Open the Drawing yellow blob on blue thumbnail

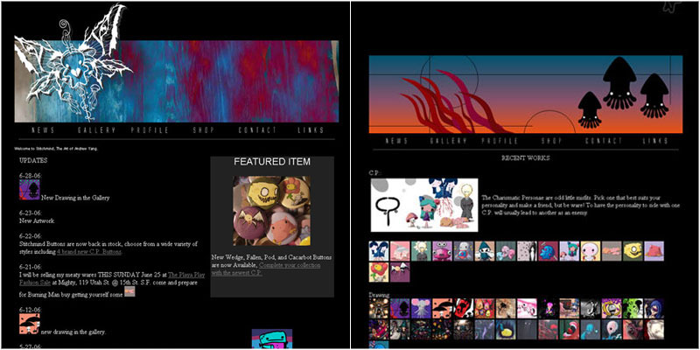pos(506,330)
